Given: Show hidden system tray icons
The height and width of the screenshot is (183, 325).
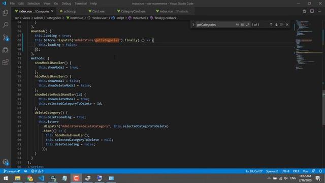Looking at the screenshot, I should (x=269, y=178).
